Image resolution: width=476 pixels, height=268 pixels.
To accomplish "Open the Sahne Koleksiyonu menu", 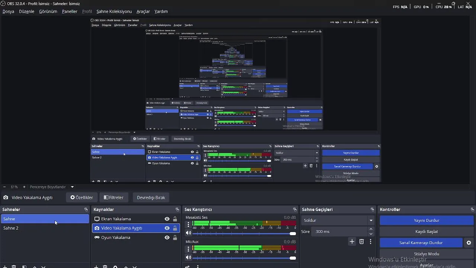I will pos(114,12).
